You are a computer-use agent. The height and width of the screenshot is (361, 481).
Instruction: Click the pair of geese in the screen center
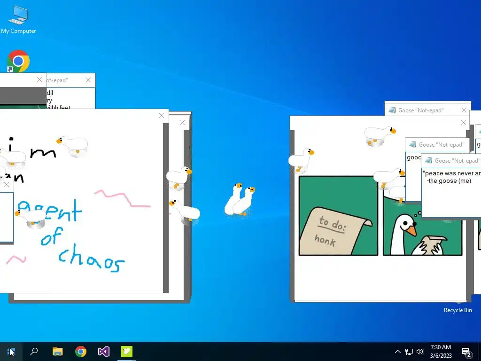[x=240, y=199]
